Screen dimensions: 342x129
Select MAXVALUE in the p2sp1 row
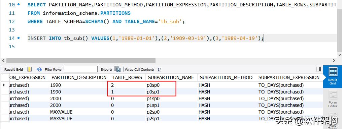pyautogui.click(x=61, y=119)
